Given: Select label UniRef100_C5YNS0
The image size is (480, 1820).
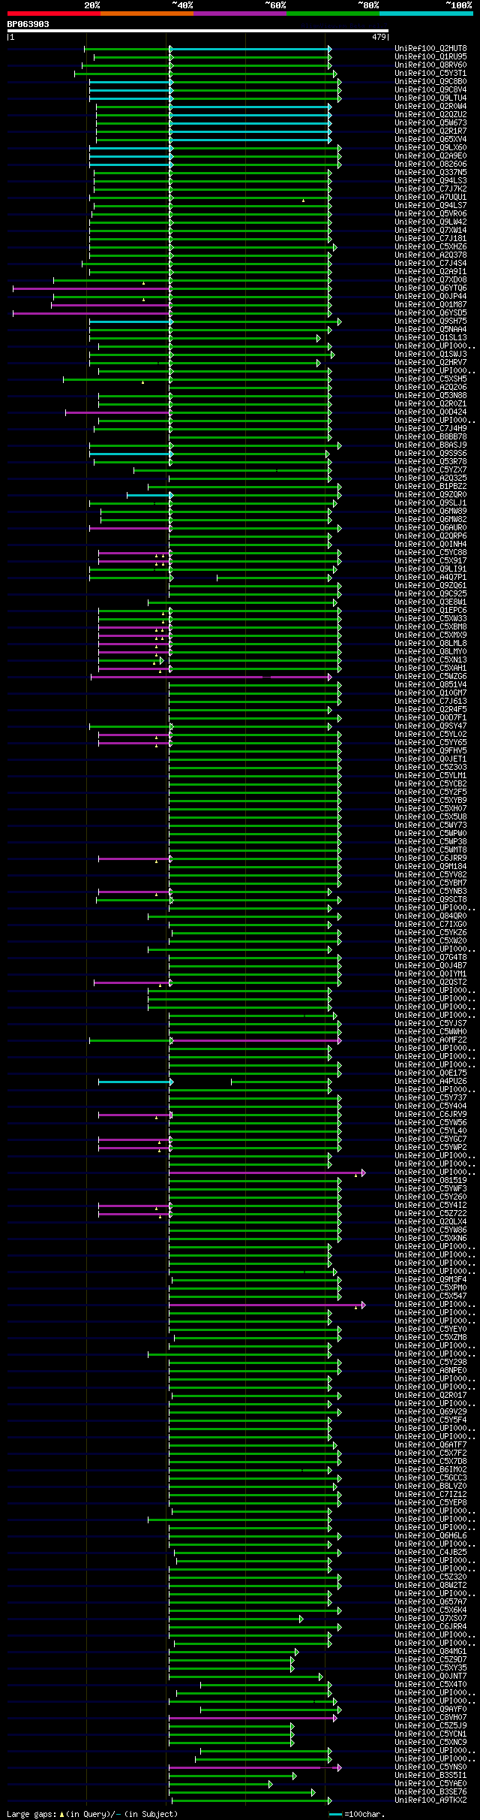Looking at the screenshot, I should (x=430, y=1767).
